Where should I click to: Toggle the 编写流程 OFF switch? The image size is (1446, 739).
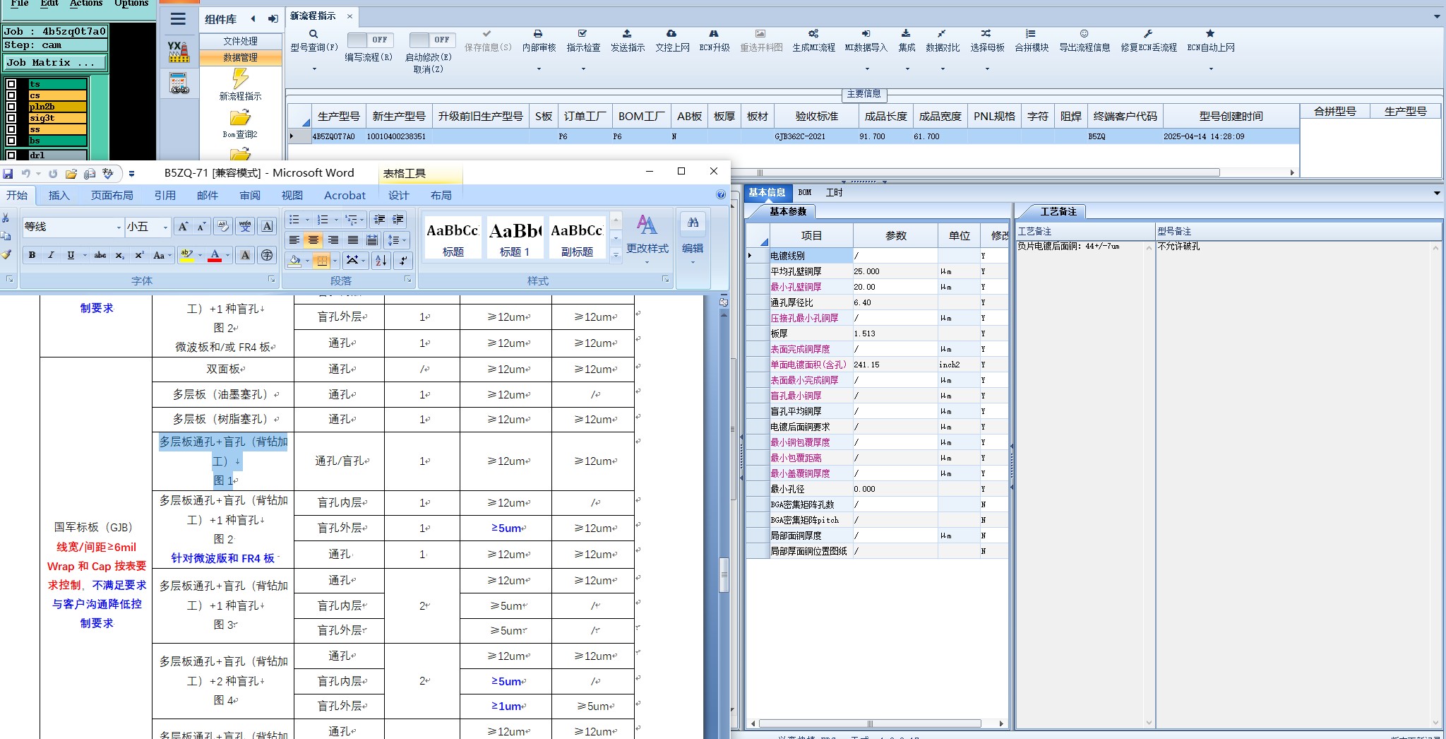coord(370,40)
